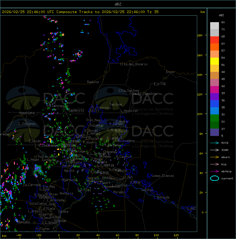Click the Zapata map label

click(63, 211)
